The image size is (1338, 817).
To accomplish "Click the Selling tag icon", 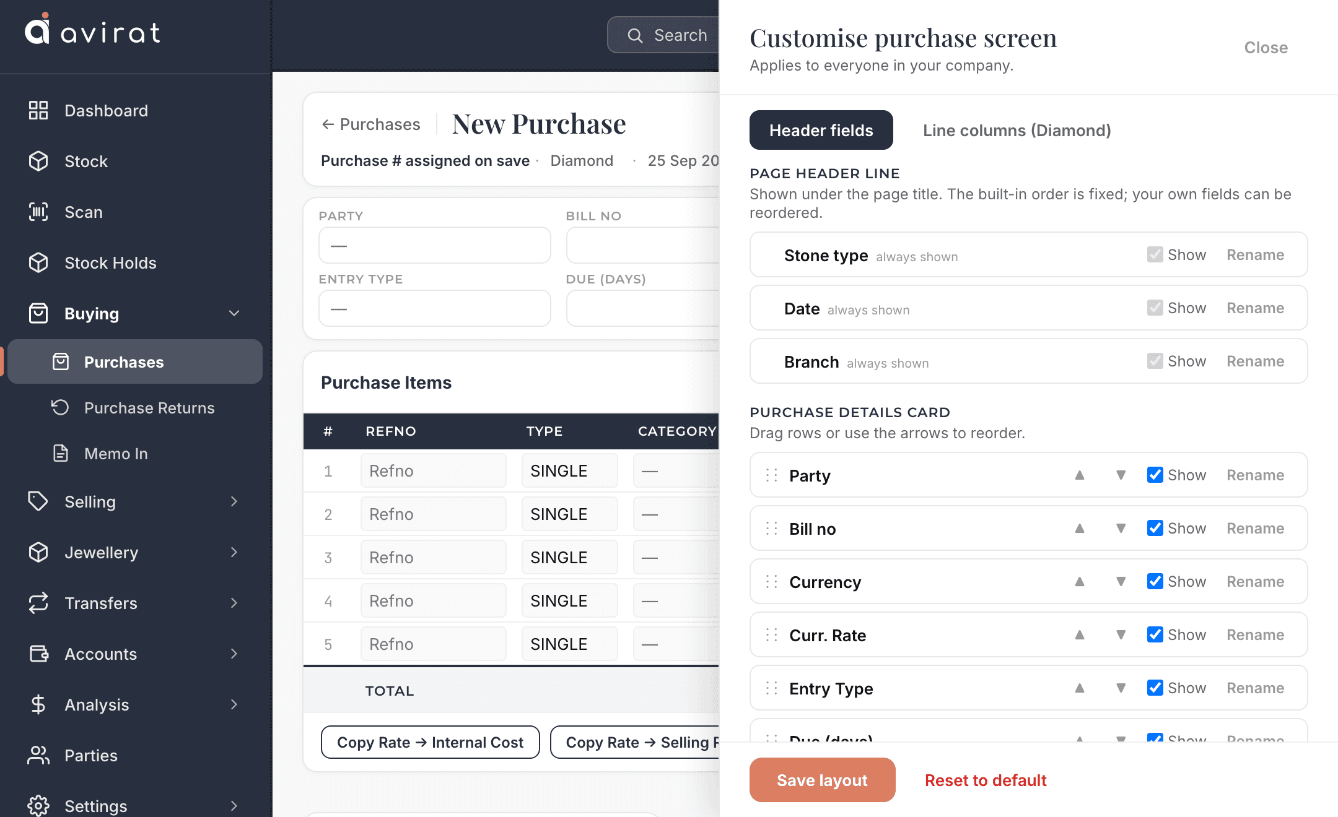I will click(38, 502).
